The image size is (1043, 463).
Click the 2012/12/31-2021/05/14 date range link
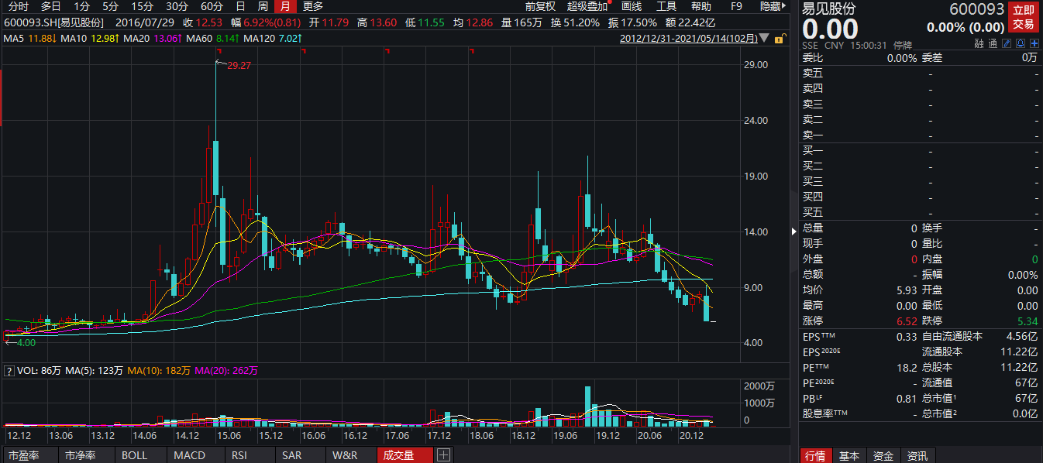(x=688, y=38)
